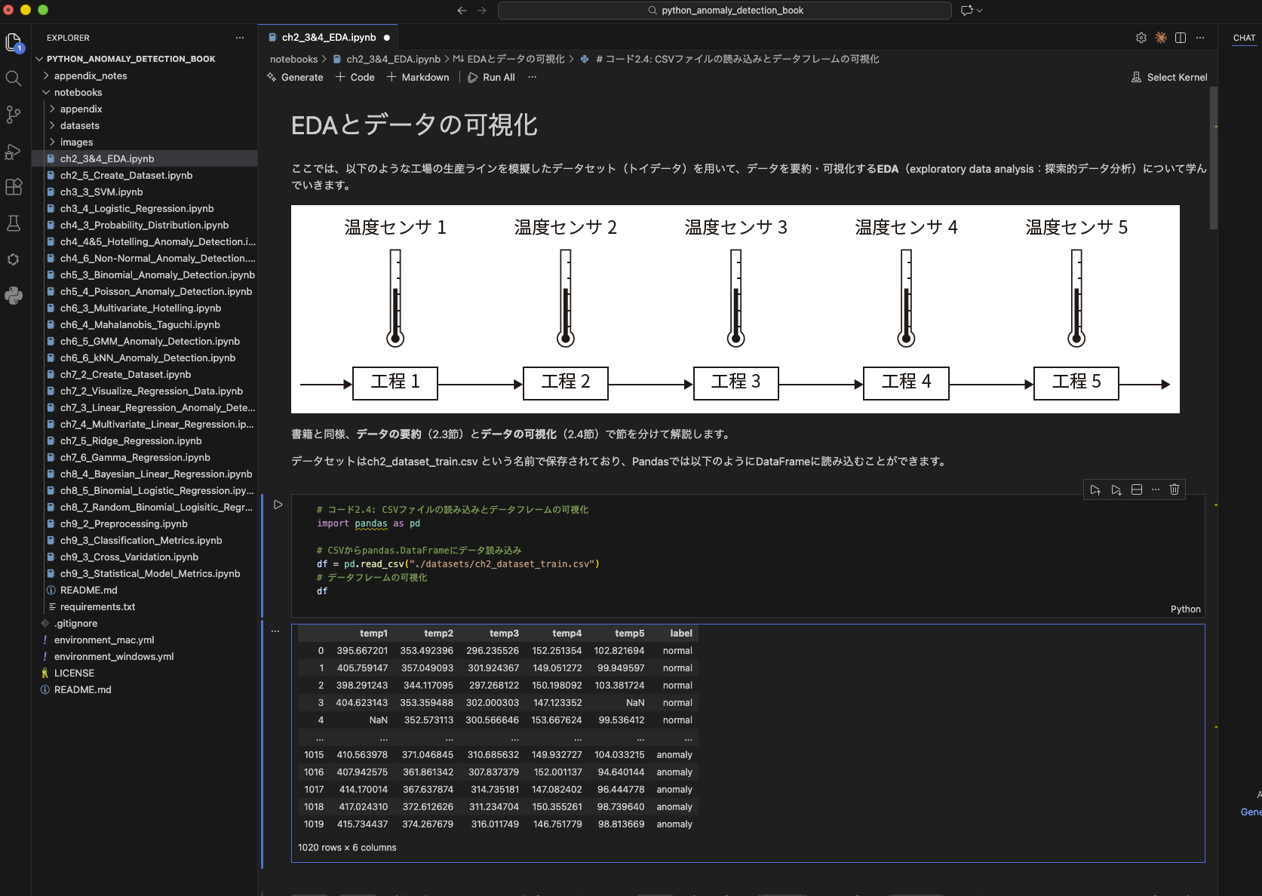This screenshot has height=896, width=1262.
Task: Delete the code cell via trash icon
Action: tap(1174, 489)
